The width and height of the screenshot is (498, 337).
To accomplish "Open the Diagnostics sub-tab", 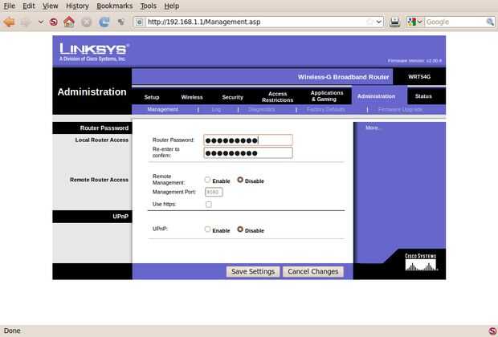I will [261, 109].
